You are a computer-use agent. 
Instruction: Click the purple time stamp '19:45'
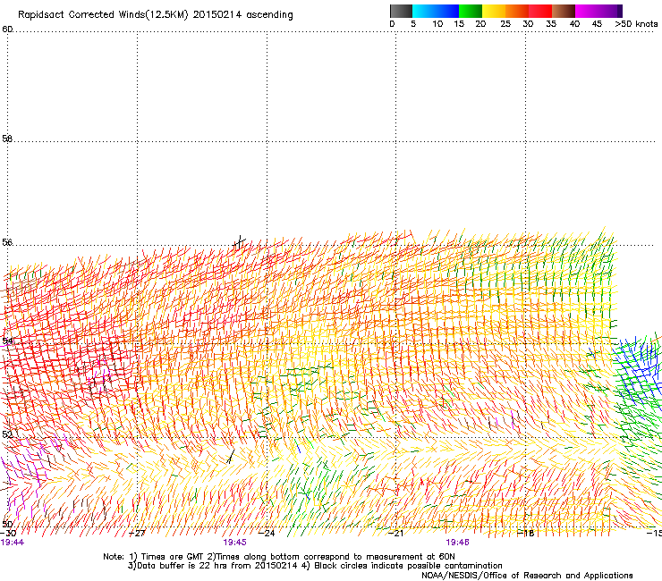click(234, 543)
